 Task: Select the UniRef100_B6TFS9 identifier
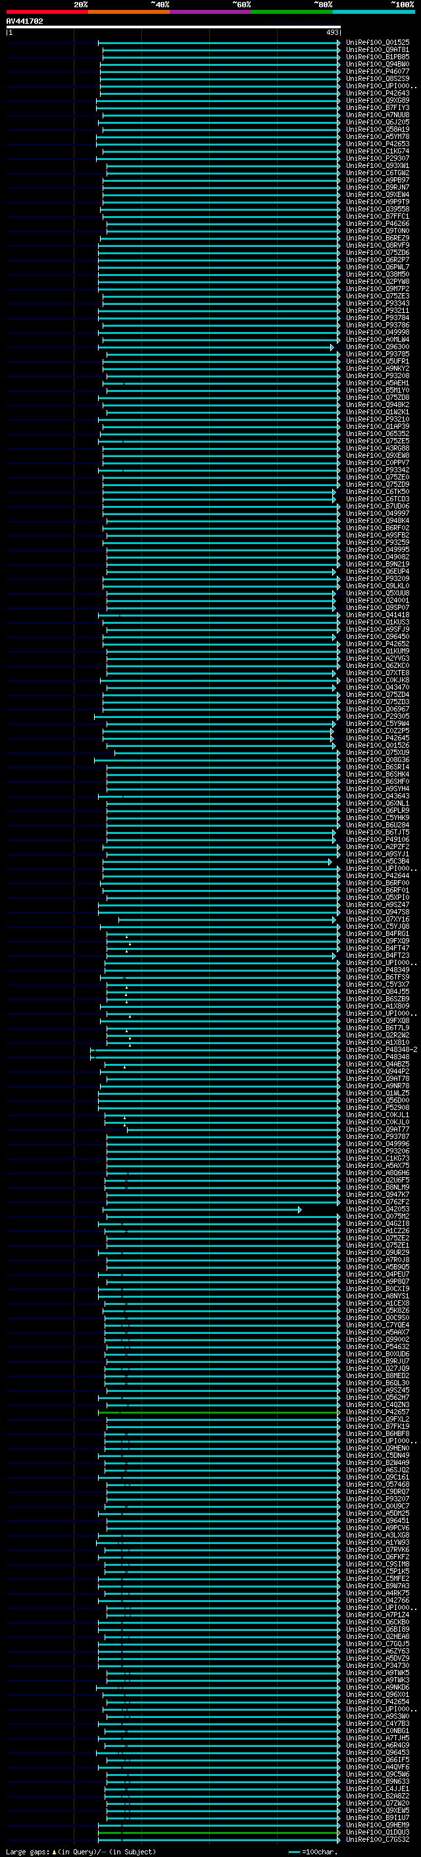tap(377, 978)
